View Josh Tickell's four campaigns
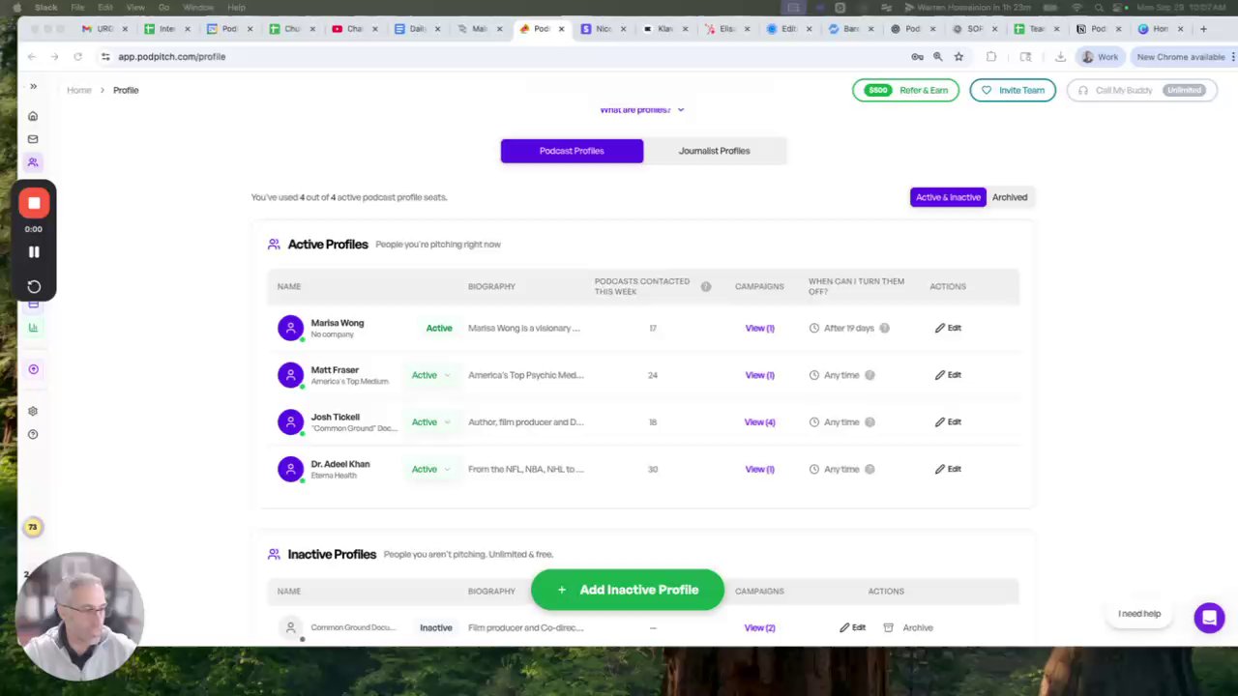The height and width of the screenshot is (696, 1238). pyautogui.click(x=759, y=422)
